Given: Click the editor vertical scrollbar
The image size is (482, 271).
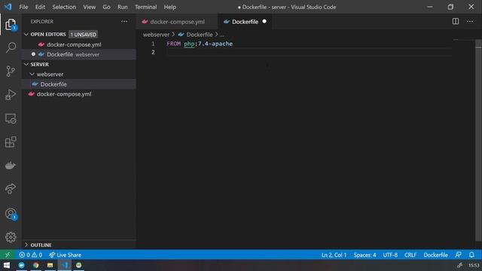Looking at the screenshot, I should click(x=478, y=141).
